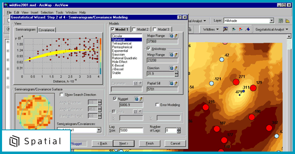Click the calculator icon beside Major Range
The image size is (295, 154).
click(171, 36)
